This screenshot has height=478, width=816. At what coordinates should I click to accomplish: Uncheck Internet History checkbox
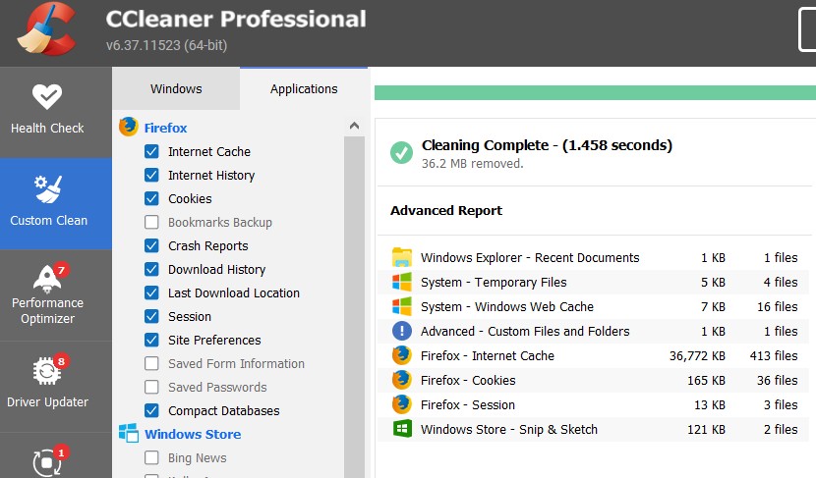coord(151,175)
